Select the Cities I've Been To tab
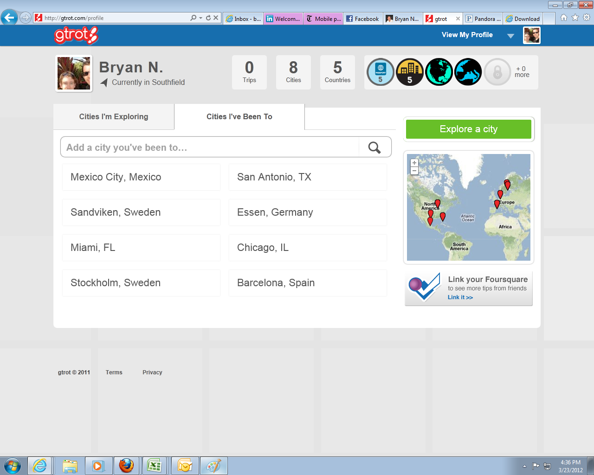 (239, 117)
